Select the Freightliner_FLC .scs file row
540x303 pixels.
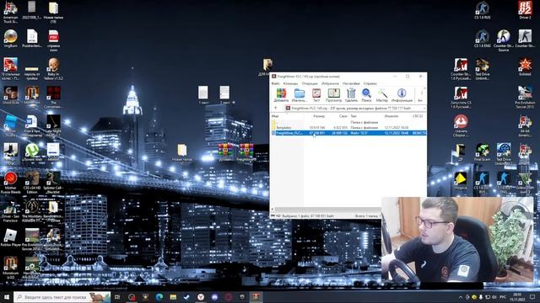click(x=348, y=133)
